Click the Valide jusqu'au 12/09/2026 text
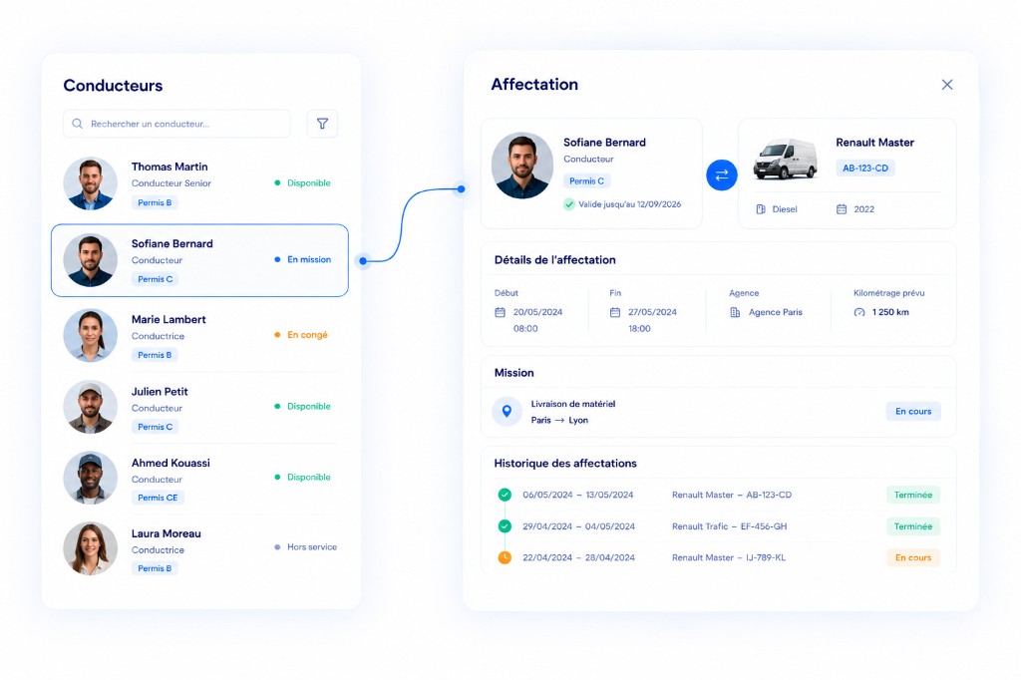Image resolution: width=1021 pixels, height=680 pixels. tap(630, 204)
